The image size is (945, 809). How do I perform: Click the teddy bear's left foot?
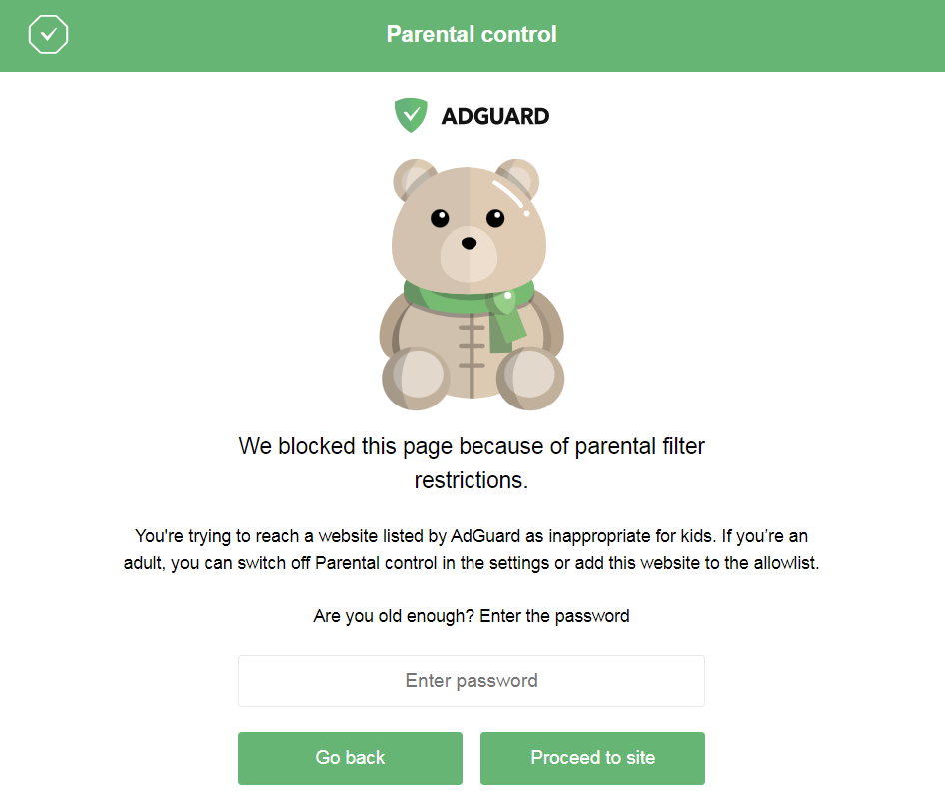pyautogui.click(x=416, y=377)
